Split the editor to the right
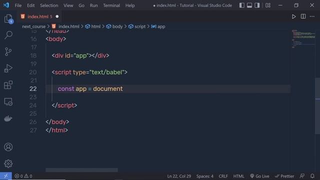 point(303,16)
